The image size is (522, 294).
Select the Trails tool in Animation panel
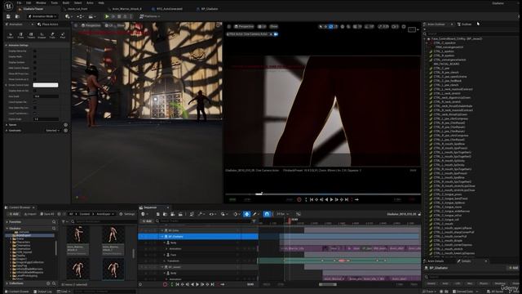click(52, 35)
